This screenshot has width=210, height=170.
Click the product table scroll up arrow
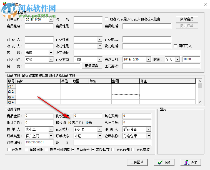point(200,81)
